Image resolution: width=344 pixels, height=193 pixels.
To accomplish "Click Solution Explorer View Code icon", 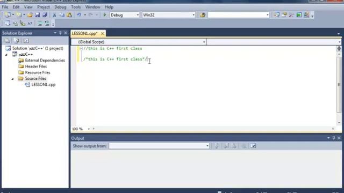I will 26,41.
